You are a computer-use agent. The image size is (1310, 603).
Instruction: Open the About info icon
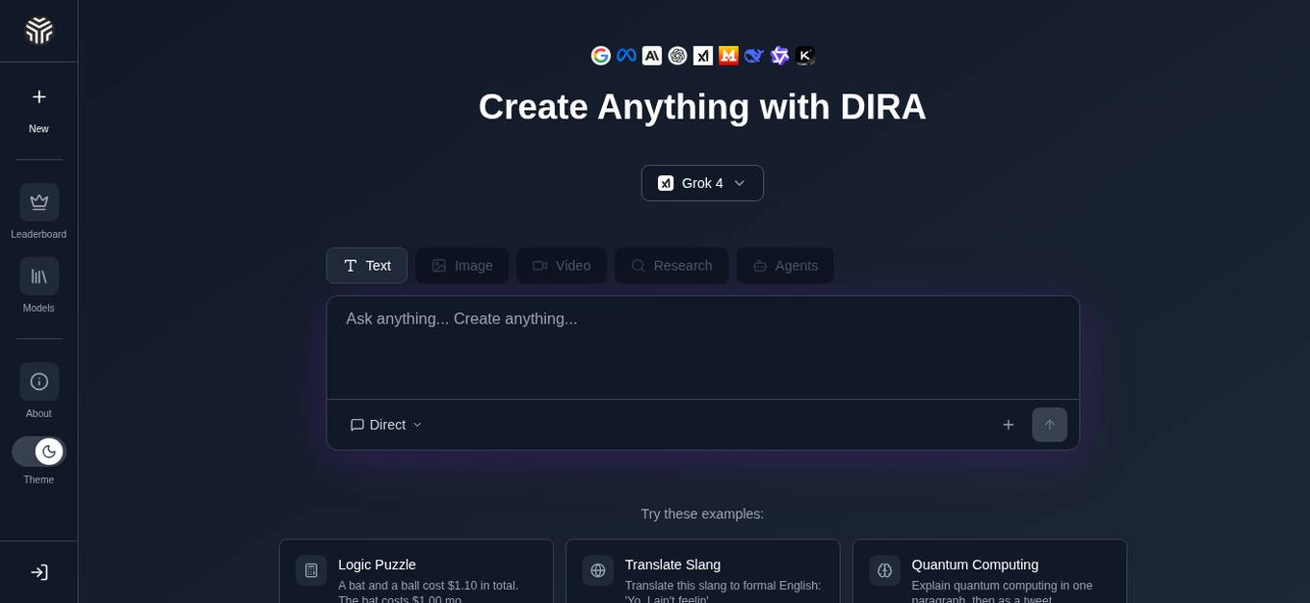click(x=39, y=381)
